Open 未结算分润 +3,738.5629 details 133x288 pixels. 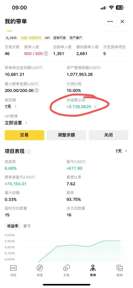(x=81, y=107)
